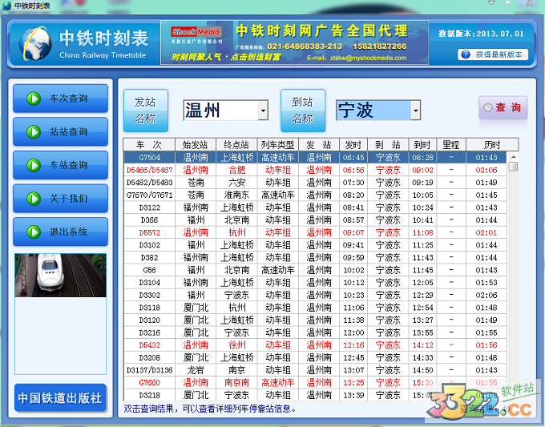Click 合肥 terminal cell of D5466/D5467
The width and height of the screenshot is (545, 427).
coord(236,170)
